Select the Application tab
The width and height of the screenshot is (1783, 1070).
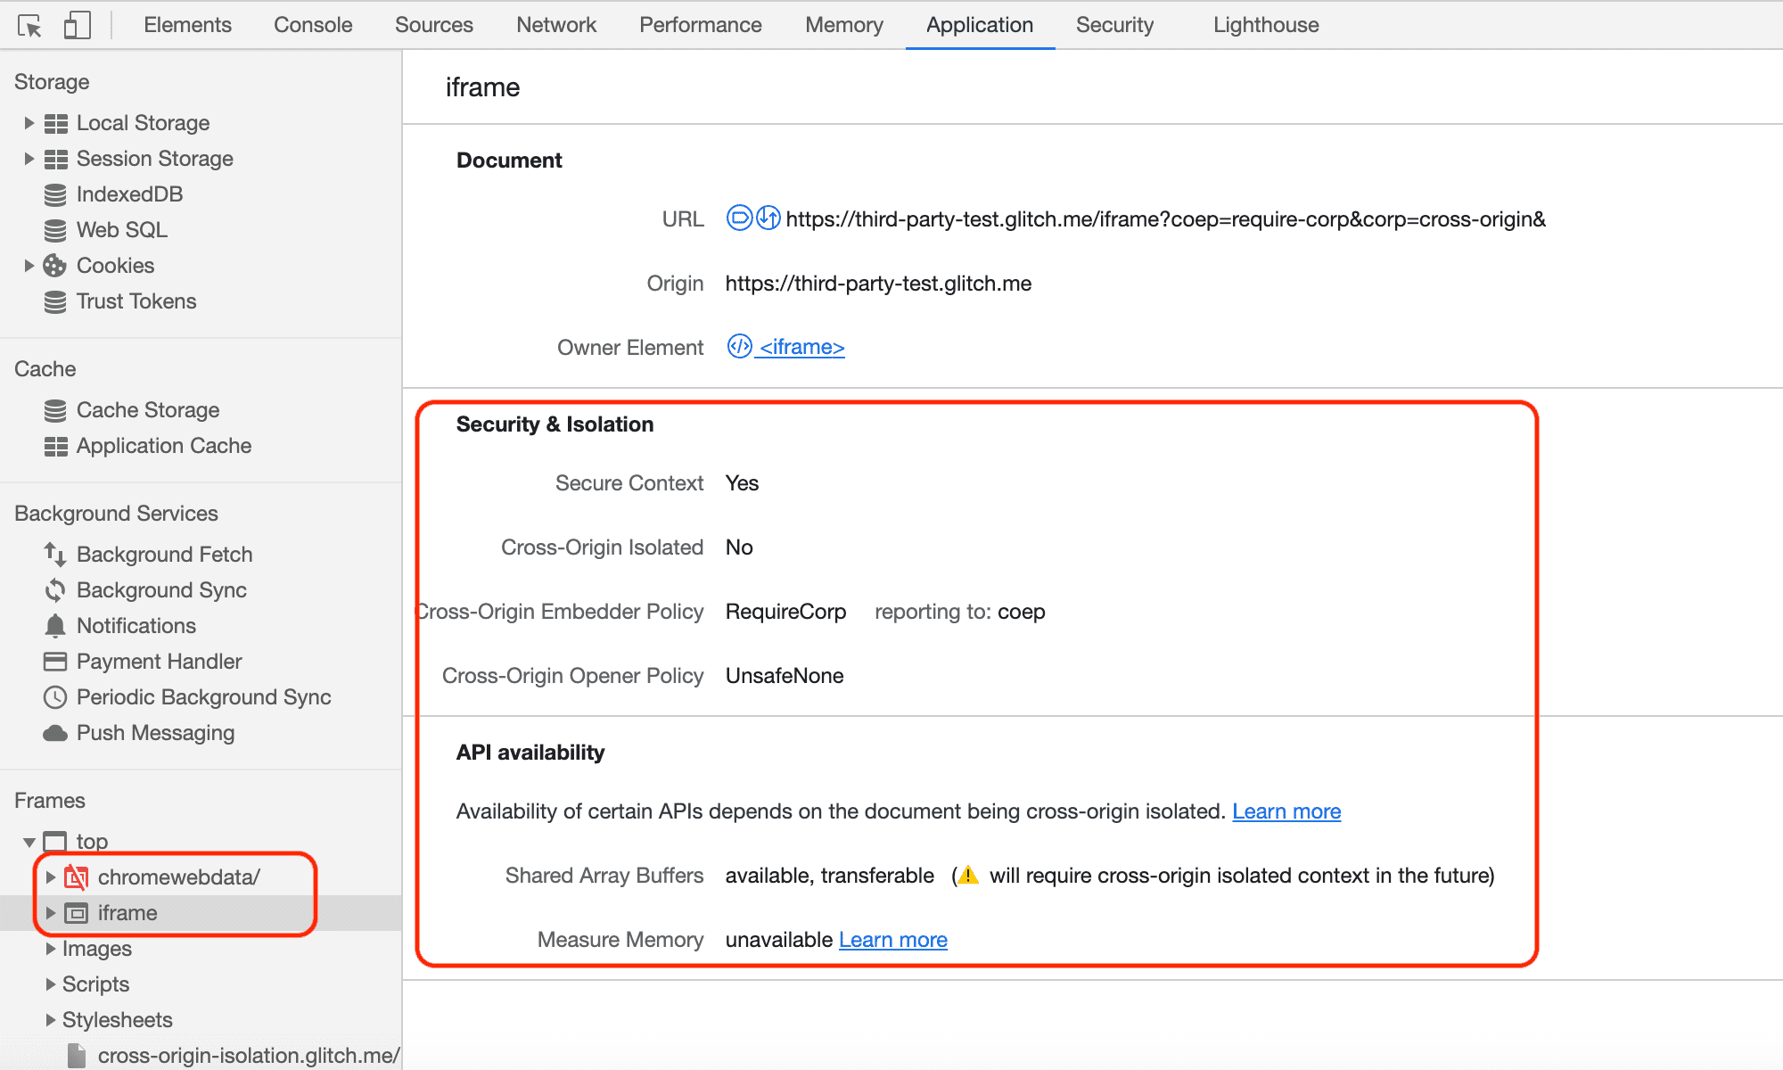coord(978,23)
